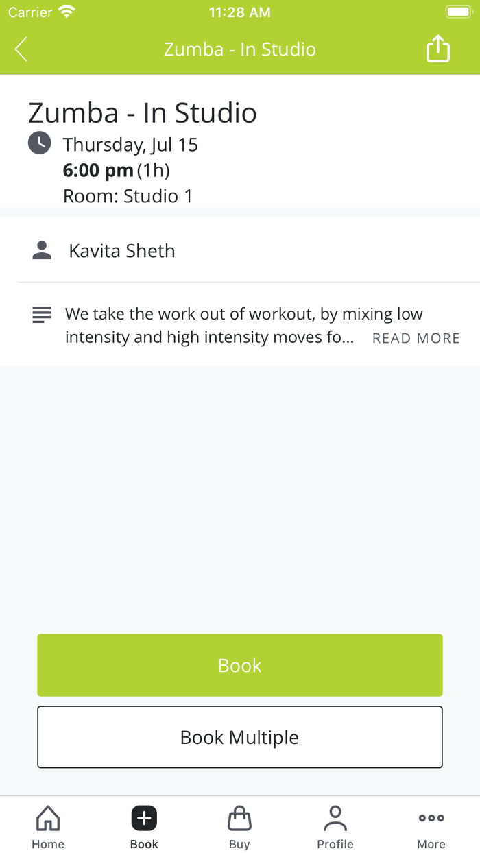
Task: Open the share sheet icon
Action: 437,49
